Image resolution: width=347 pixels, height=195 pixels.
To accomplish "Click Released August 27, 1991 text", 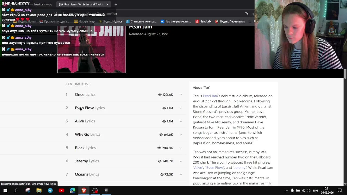I will click(x=149, y=34).
